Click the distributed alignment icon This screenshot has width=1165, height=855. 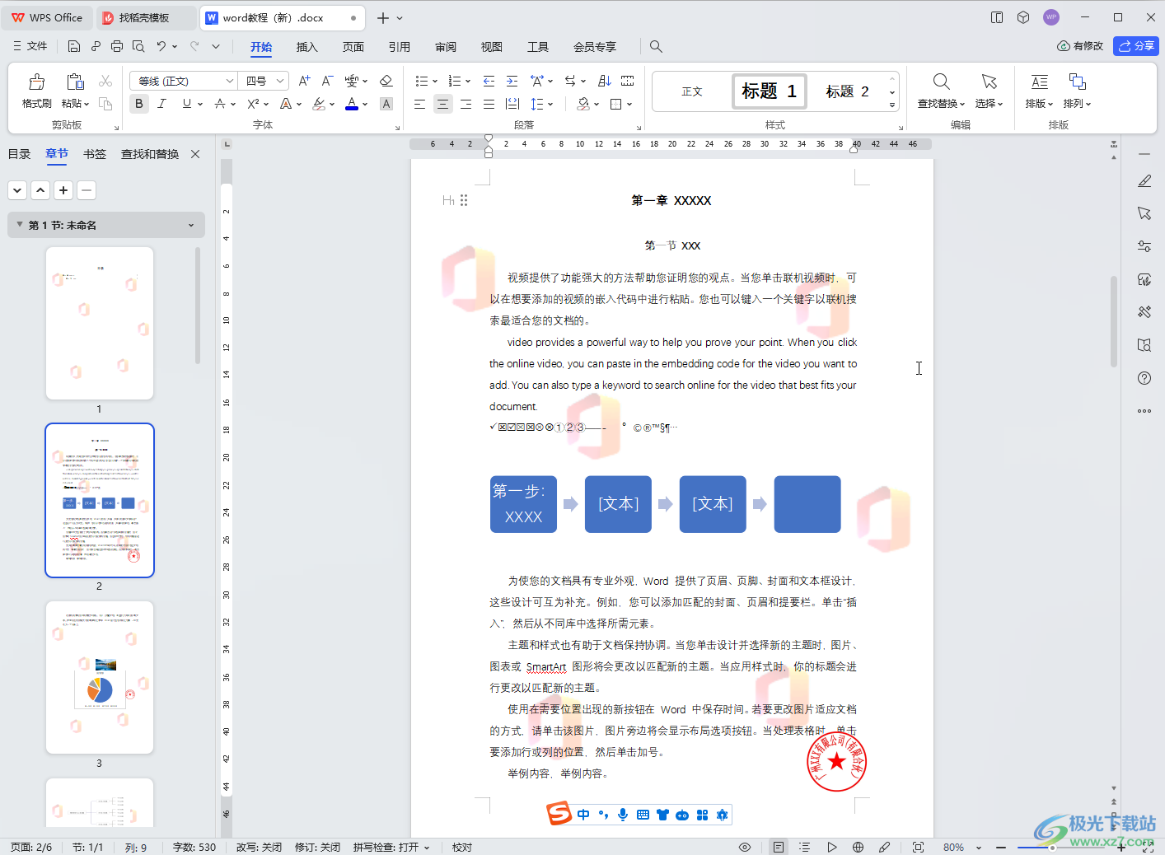512,104
